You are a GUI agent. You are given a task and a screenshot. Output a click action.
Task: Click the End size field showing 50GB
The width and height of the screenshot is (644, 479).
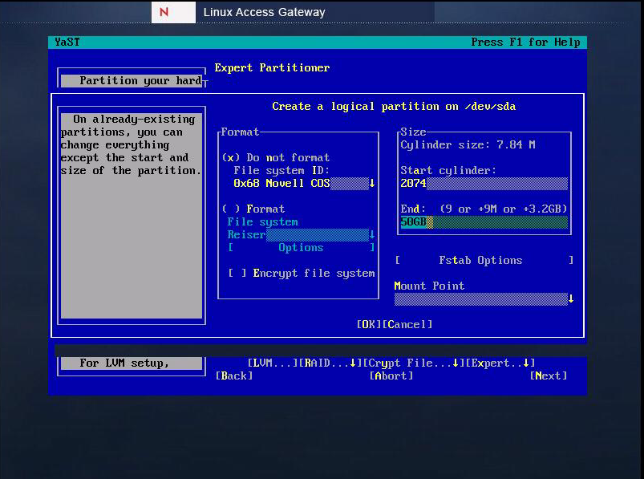[x=484, y=222]
